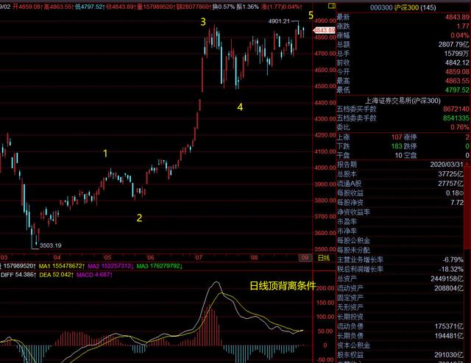Click the 流动资产 value 208804亿
The height and width of the screenshot is (363, 471).
point(449,288)
